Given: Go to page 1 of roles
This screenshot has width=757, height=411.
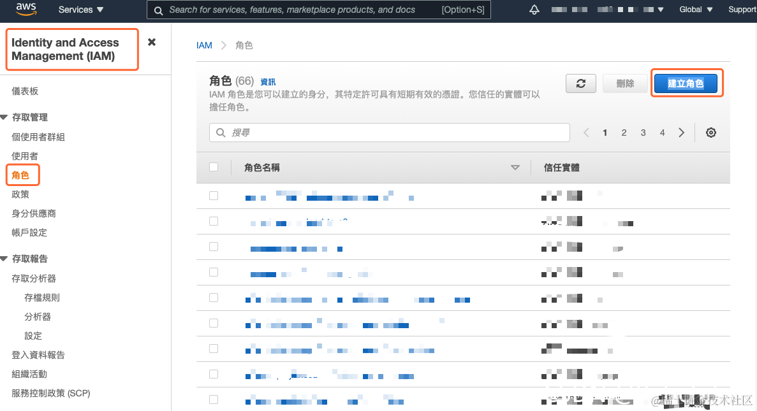Looking at the screenshot, I should tap(605, 133).
